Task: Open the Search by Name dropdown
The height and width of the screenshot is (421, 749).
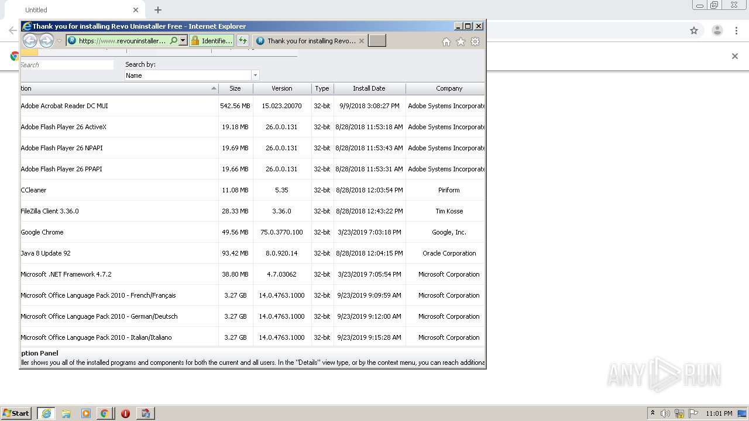Action: click(255, 75)
